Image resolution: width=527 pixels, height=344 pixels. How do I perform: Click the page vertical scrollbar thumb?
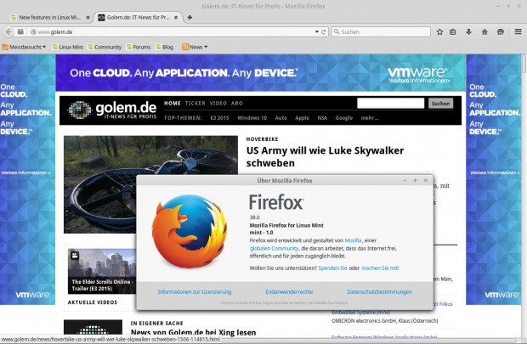(524, 64)
